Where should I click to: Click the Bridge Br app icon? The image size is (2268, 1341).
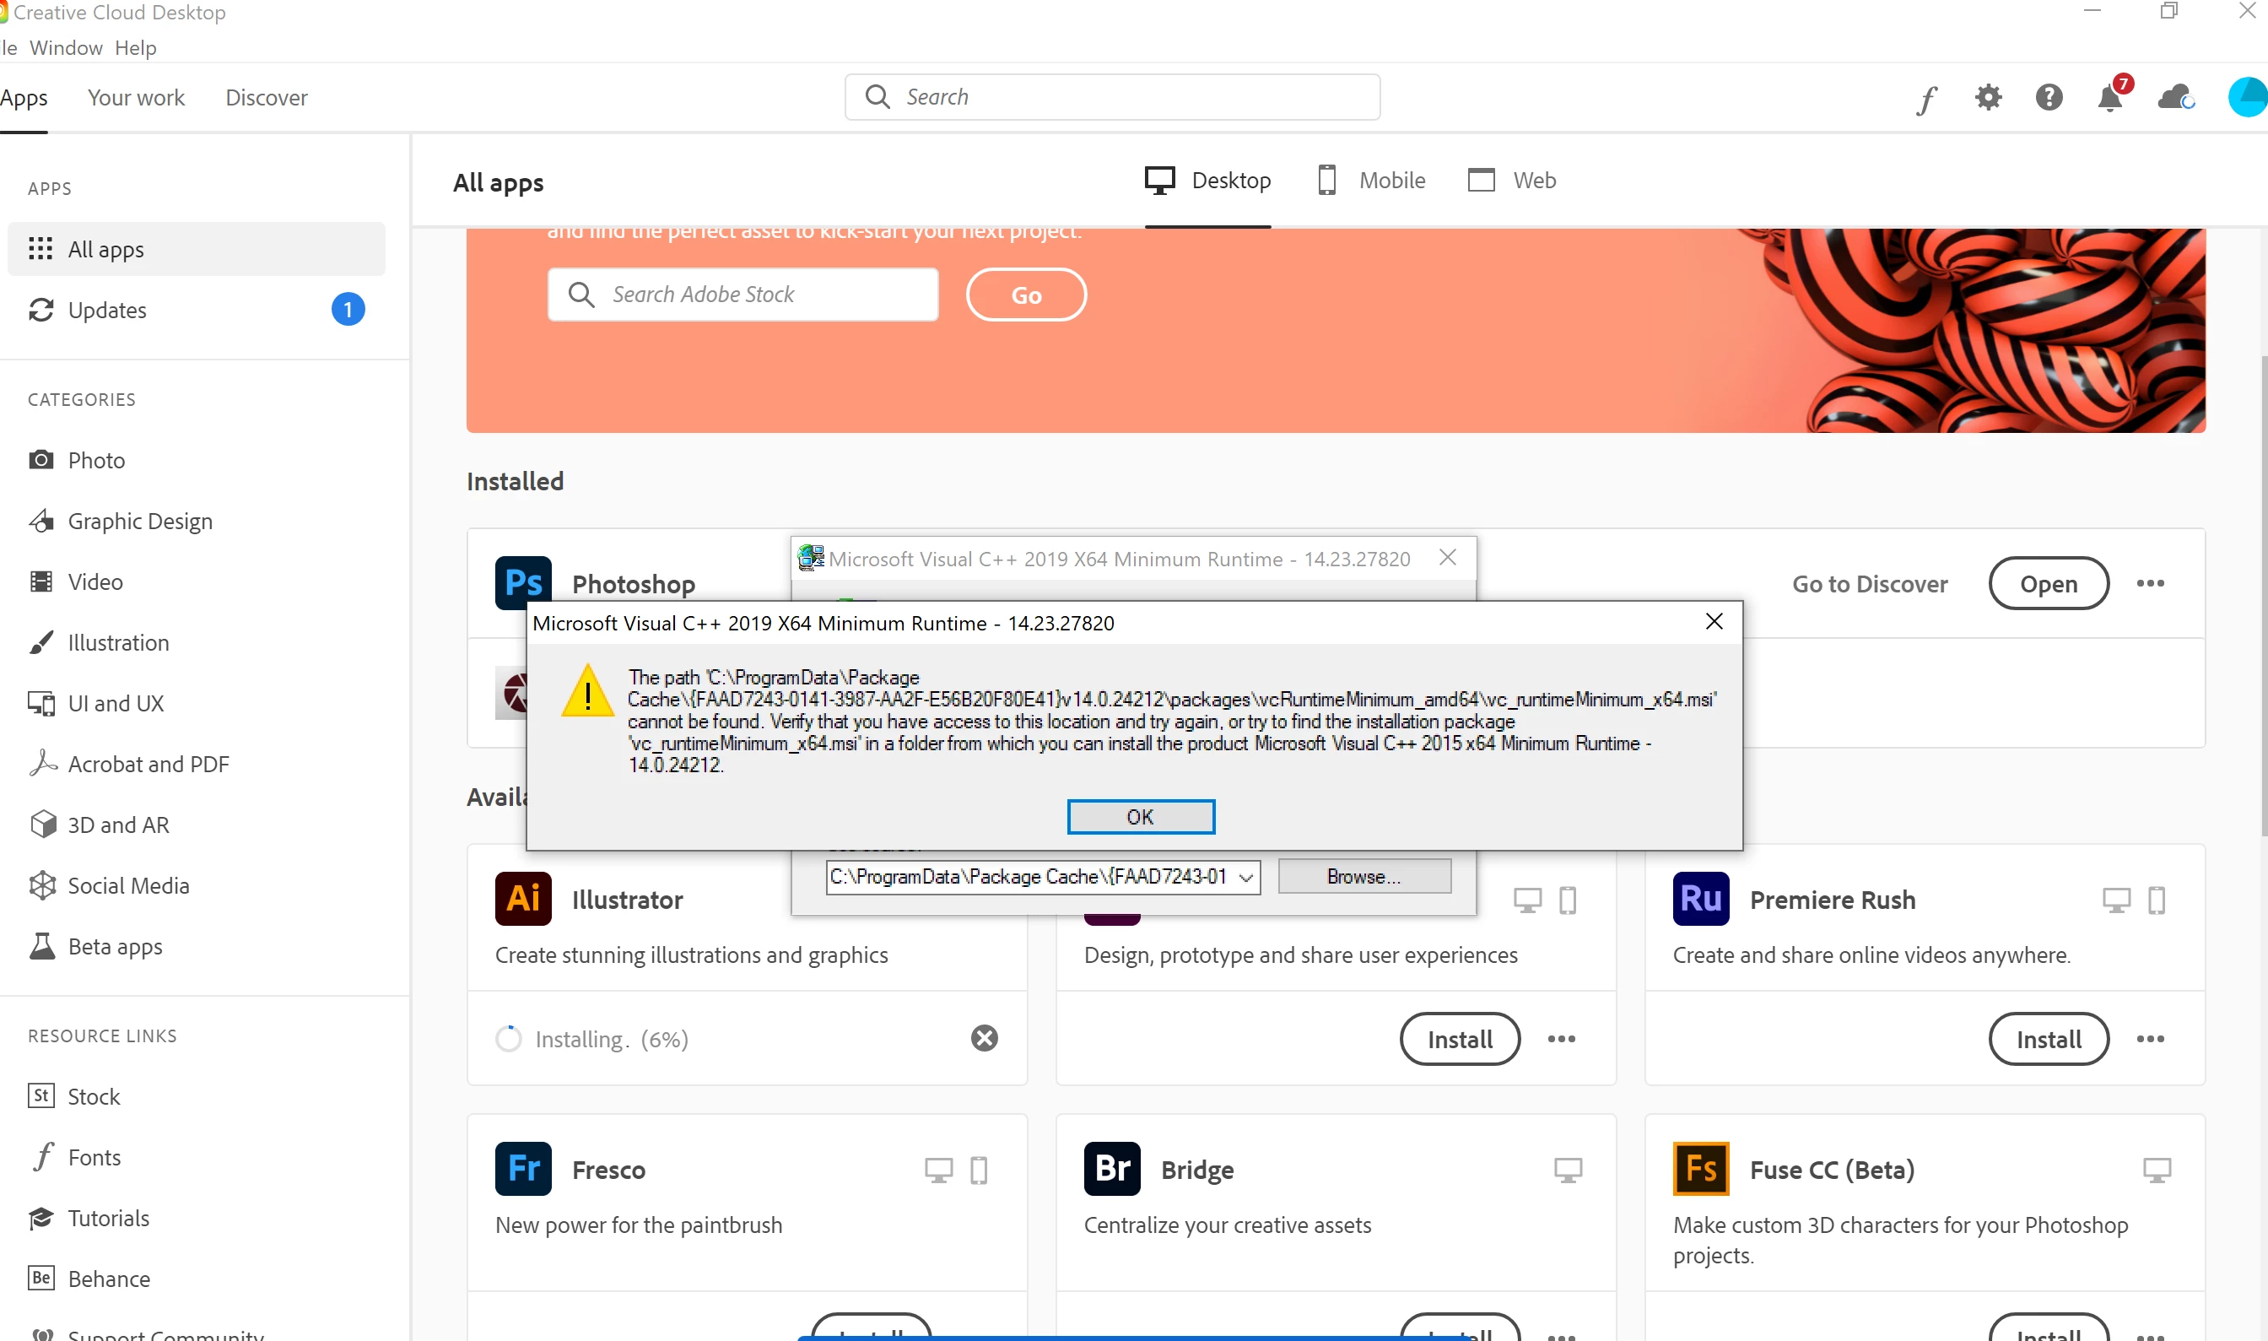tap(1111, 1168)
